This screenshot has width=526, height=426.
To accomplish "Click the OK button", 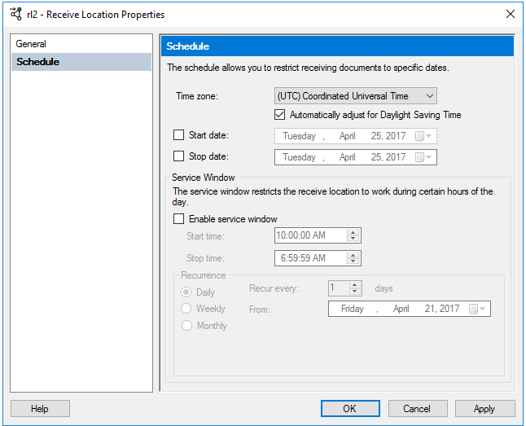I will pyautogui.click(x=350, y=409).
